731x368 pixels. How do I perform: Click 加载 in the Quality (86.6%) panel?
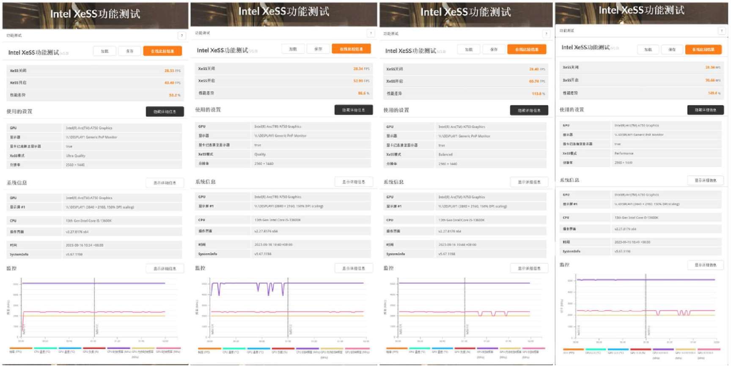[293, 49]
